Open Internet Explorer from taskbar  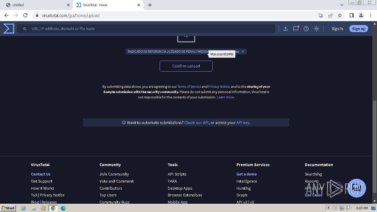tap(23, 208)
